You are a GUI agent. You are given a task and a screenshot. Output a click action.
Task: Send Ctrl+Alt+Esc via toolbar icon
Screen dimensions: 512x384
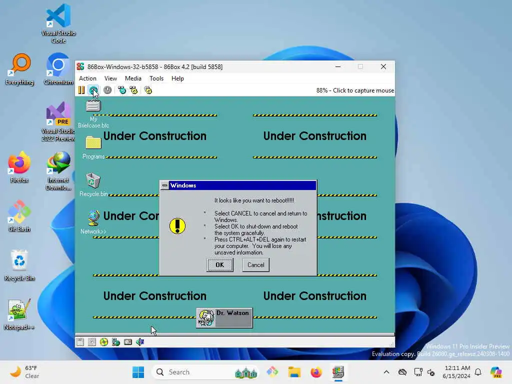133,90
